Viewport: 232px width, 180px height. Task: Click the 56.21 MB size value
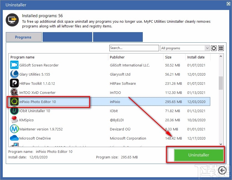click(173, 74)
